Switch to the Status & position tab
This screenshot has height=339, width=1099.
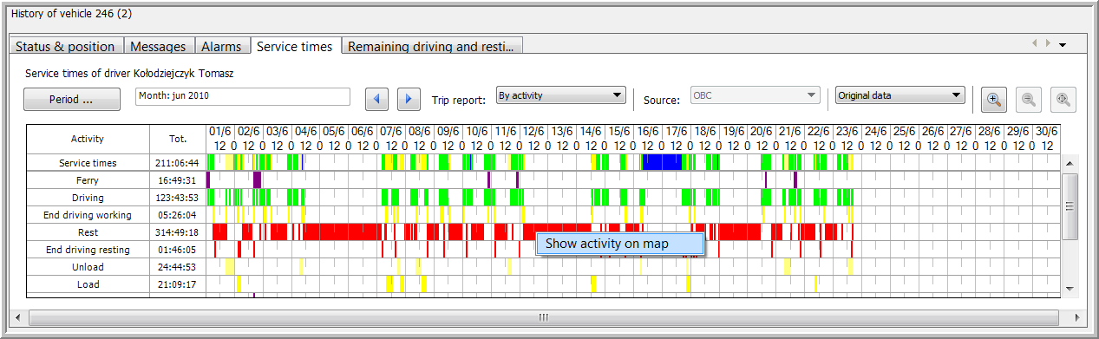(65, 47)
